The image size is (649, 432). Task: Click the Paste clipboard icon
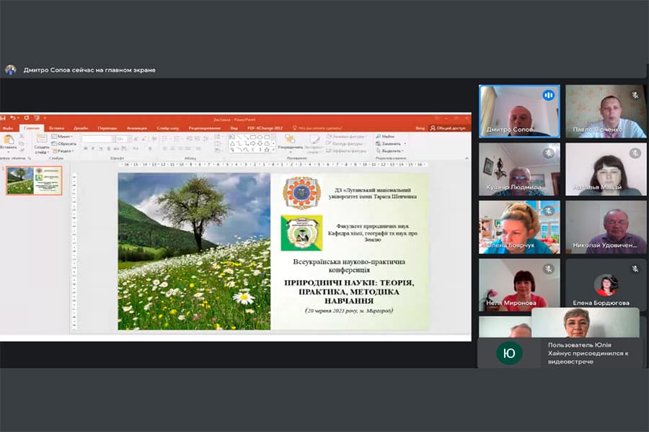[x=8, y=139]
